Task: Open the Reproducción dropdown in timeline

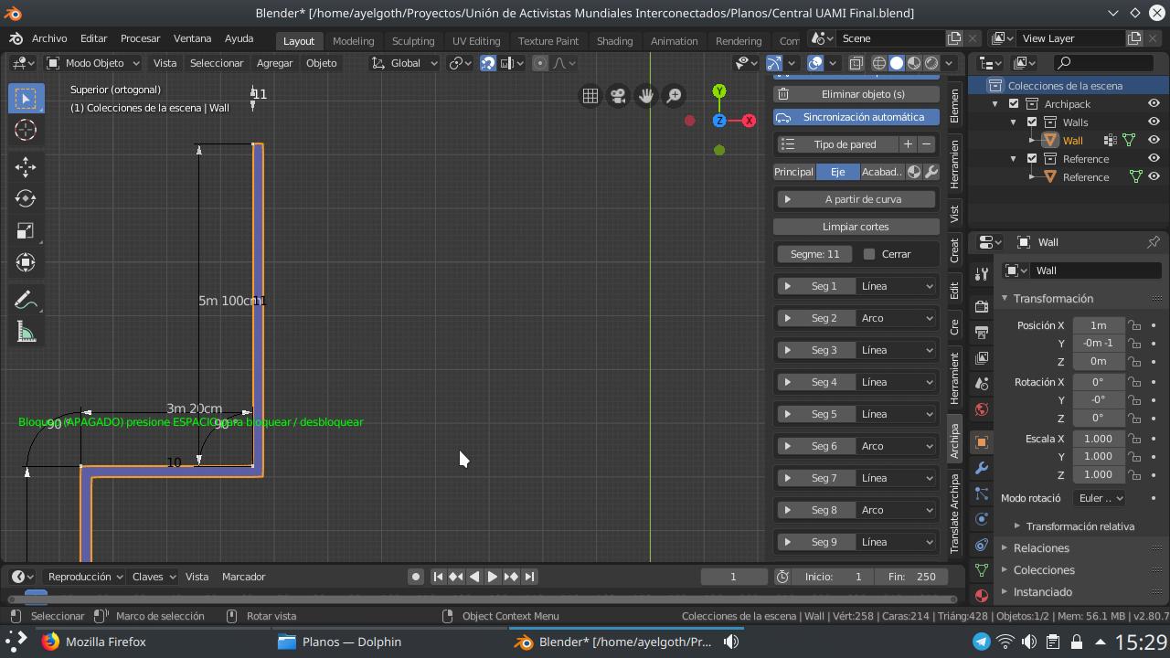Action: [x=84, y=577]
